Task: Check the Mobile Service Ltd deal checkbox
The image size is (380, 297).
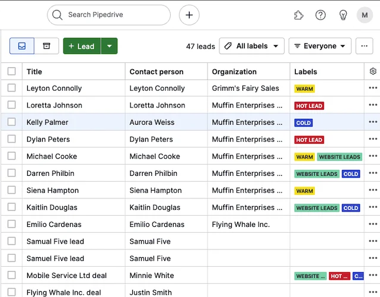Action: tap(12, 275)
